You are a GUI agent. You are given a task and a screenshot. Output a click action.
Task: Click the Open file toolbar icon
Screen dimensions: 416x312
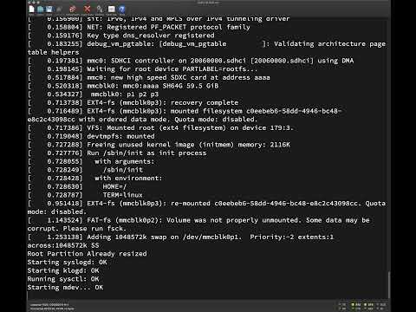point(41,10)
